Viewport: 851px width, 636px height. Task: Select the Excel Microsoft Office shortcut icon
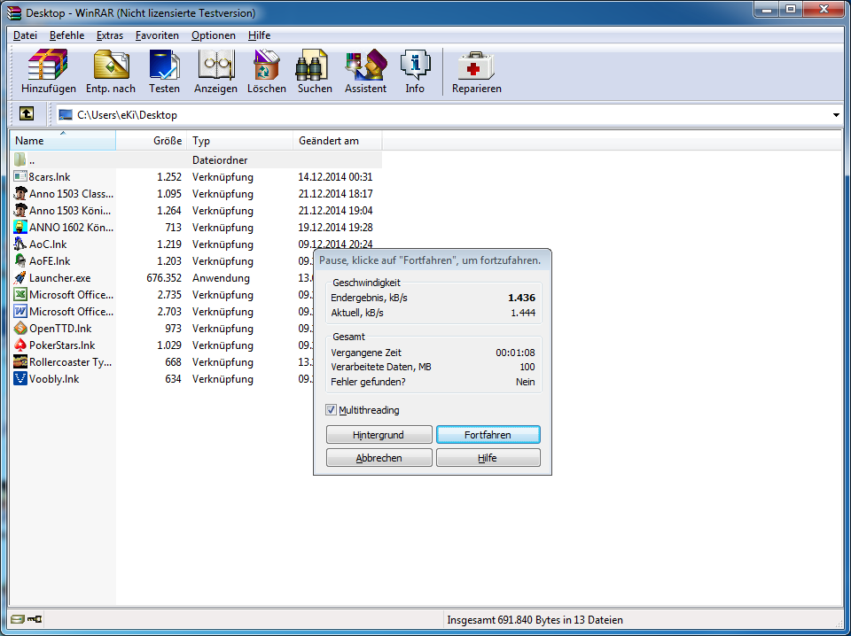pos(20,294)
